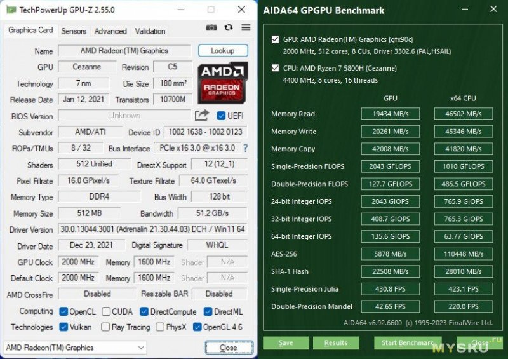Click the AIDA64 Close button
The image size is (508, 359).
[x=479, y=342]
